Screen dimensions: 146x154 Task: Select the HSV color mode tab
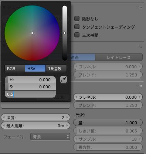point(35,69)
